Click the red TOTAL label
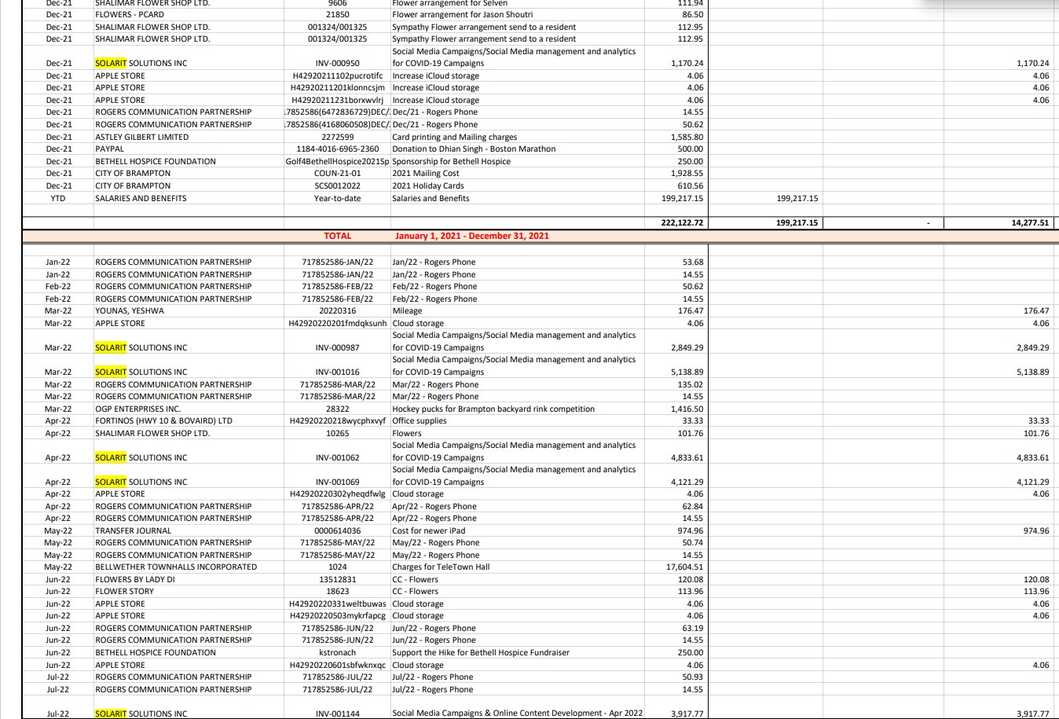 [x=337, y=236]
